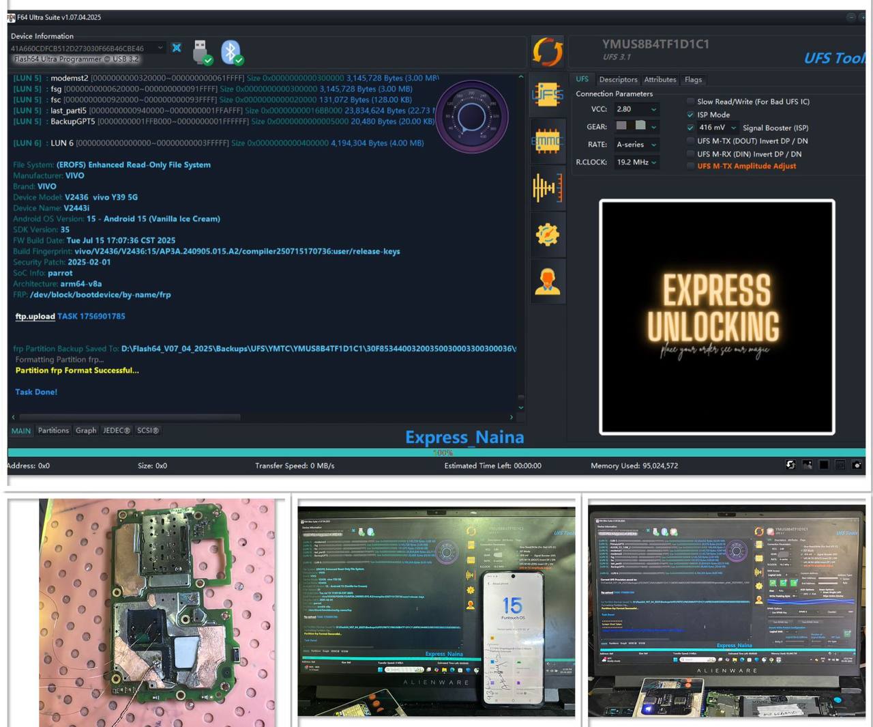Click the Express Unlocking banner image

[x=717, y=317]
